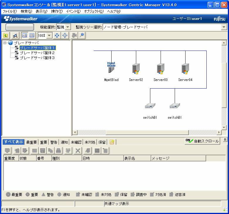Click the expand map arrows icon

[x=65, y=35]
